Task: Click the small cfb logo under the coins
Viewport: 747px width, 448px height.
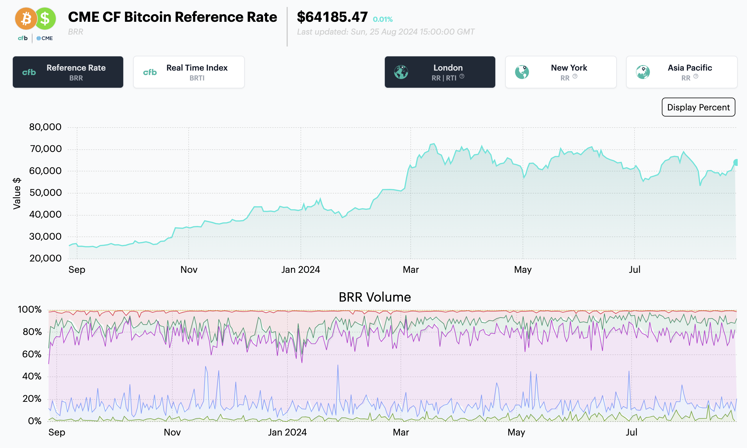Action: tap(23, 38)
